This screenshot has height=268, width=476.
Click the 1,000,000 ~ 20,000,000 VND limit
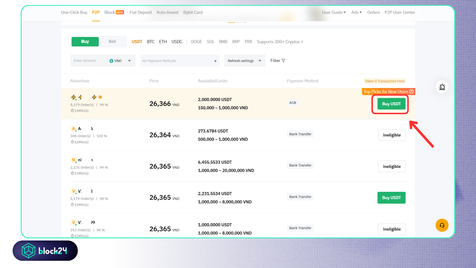(226, 171)
